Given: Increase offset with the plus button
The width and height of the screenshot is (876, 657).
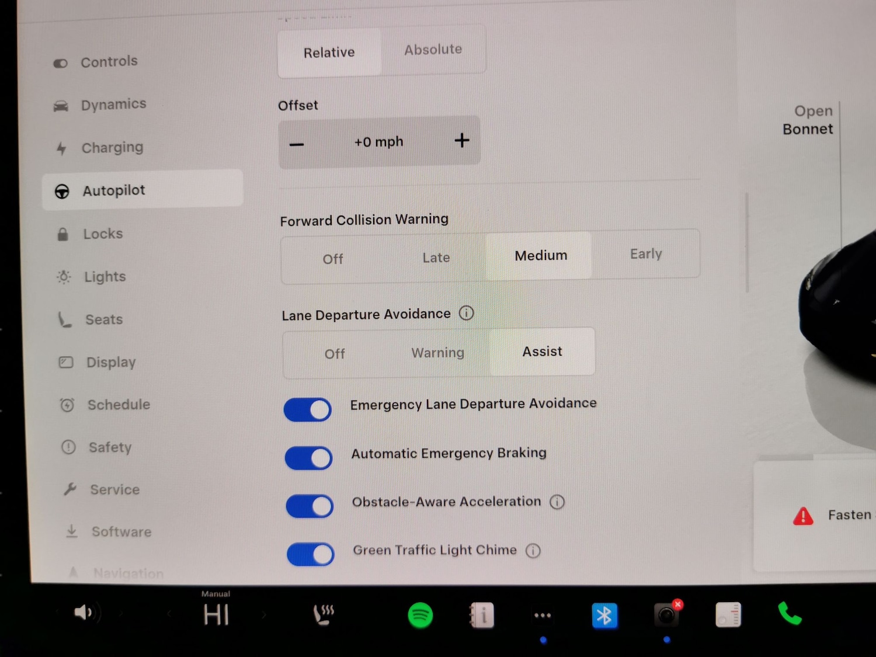Looking at the screenshot, I should point(461,141).
